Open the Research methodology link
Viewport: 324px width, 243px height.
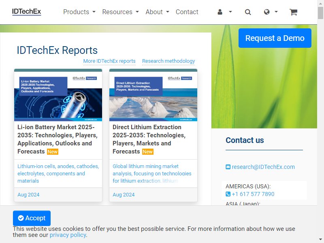click(x=168, y=61)
